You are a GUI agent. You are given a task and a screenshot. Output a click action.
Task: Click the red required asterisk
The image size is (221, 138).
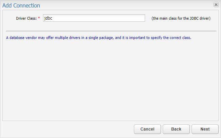39,18
